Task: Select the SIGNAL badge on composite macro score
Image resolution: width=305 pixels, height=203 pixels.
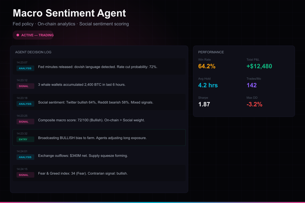Action: pos(25,122)
